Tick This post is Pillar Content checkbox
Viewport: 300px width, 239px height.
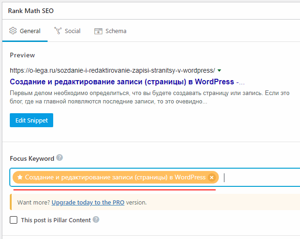coord(14,220)
